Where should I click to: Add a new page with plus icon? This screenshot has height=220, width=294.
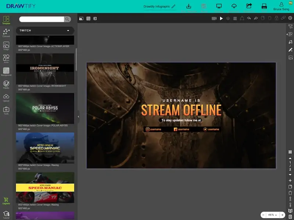click(290, 180)
